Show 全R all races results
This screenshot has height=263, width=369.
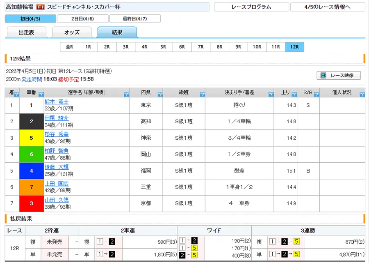[69, 47]
